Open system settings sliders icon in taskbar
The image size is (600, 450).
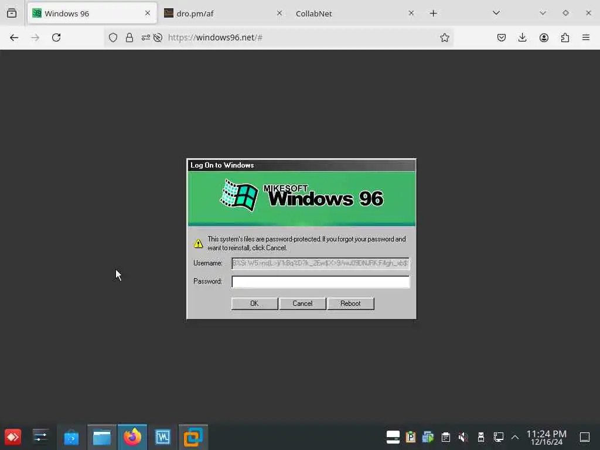click(40, 437)
